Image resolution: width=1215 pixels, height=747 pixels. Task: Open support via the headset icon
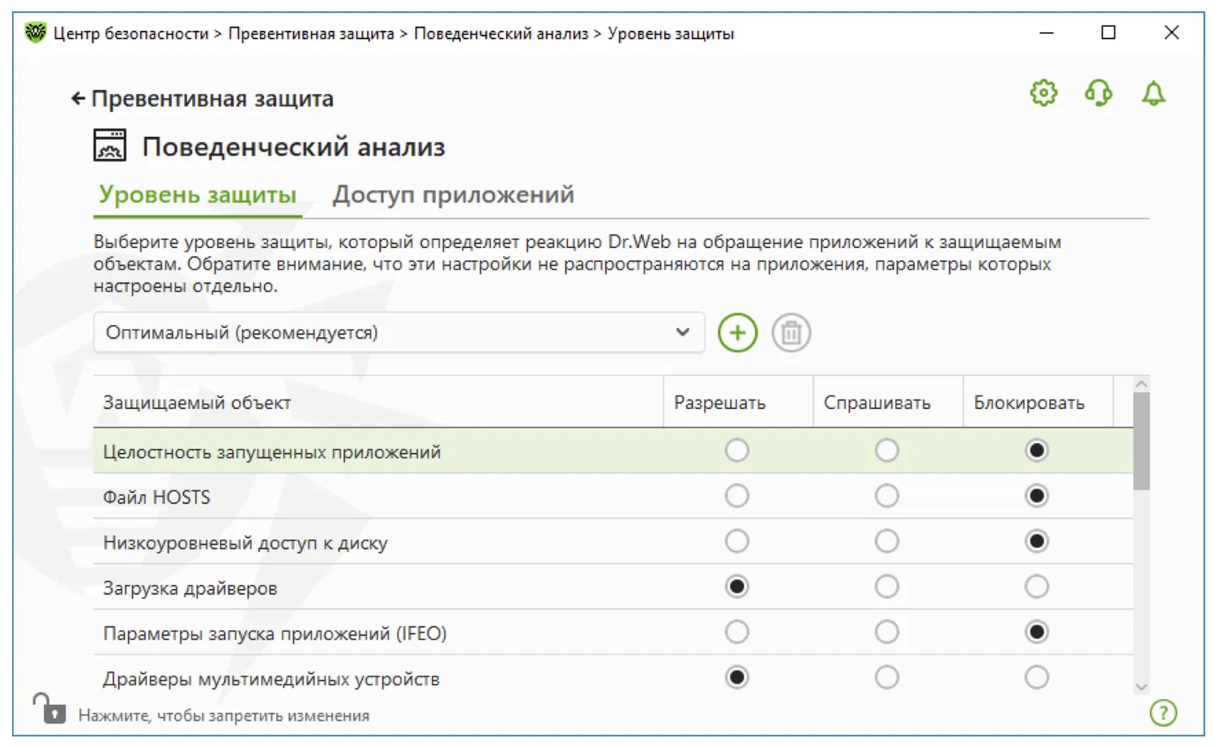click(1098, 93)
